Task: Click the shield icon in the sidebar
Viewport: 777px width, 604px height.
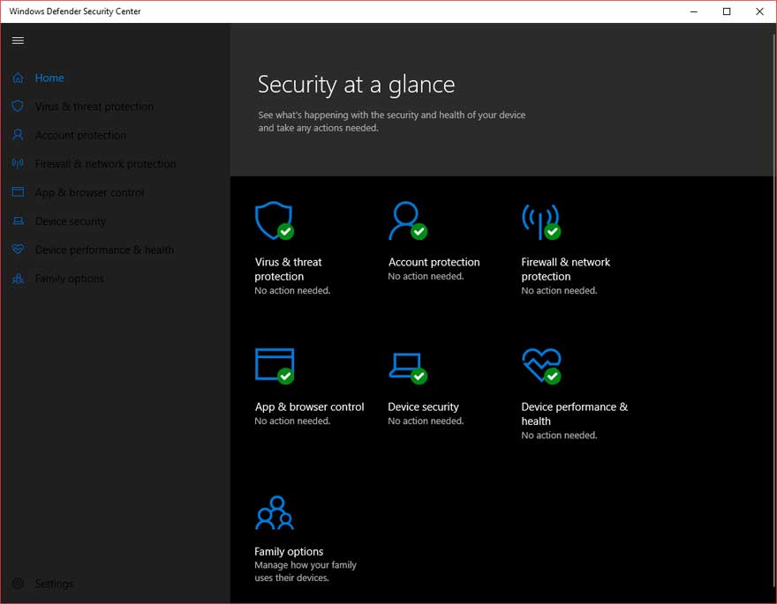Action: point(18,107)
